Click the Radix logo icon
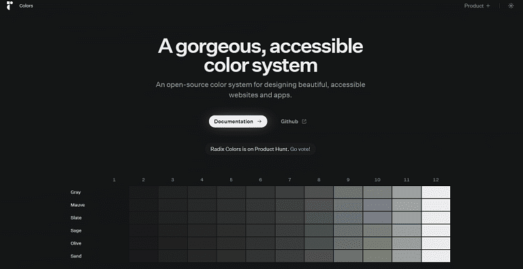This screenshot has width=523, height=269. coord(10,5)
